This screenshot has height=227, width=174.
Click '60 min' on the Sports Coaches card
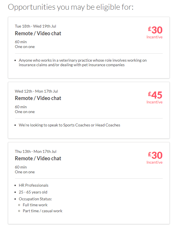click(x=21, y=107)
